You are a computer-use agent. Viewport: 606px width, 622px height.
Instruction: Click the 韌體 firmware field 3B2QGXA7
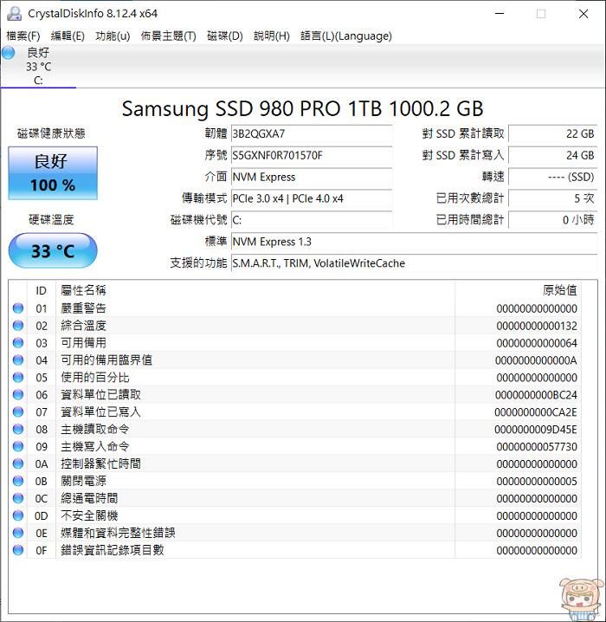(x=312, y=133)
